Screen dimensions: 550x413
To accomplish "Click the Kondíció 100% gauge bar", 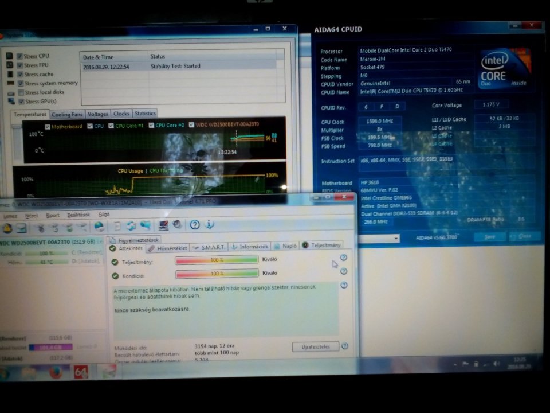I will pos(217,274).
